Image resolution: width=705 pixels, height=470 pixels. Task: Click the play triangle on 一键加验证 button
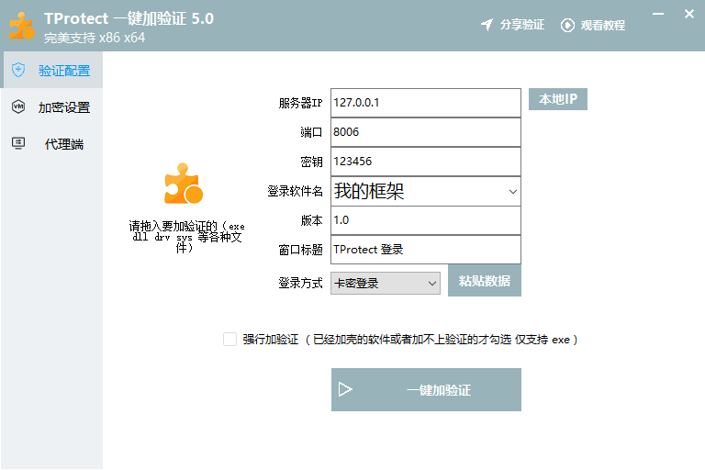tap(345, 389)
